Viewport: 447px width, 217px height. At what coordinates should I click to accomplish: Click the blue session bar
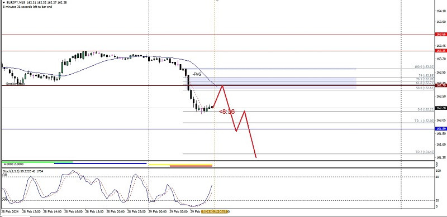pos(100,163)
